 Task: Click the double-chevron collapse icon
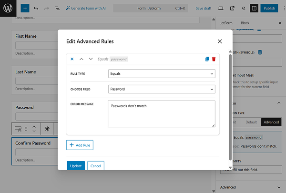[x=243, y=8]
